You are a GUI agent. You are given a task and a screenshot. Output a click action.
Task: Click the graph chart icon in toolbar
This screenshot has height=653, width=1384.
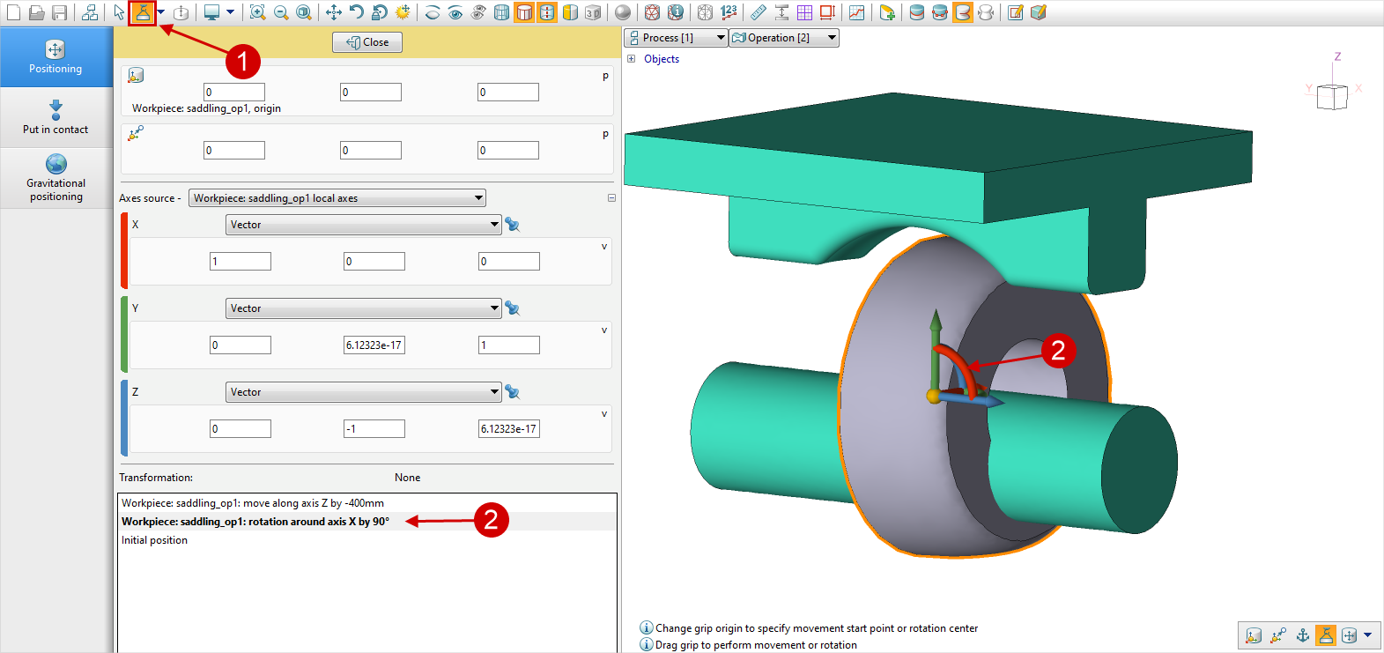point(856,12)
